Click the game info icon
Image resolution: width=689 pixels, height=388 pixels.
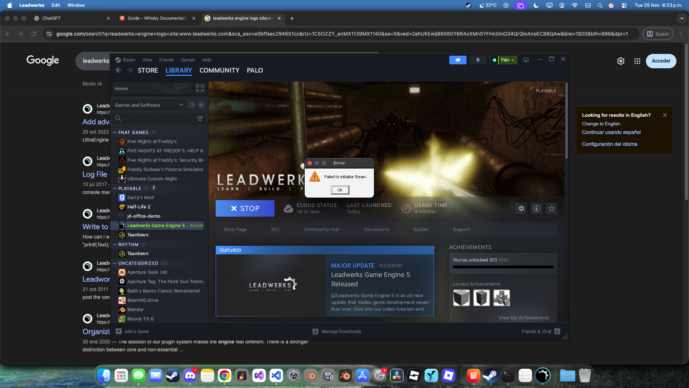click(536, 208)
